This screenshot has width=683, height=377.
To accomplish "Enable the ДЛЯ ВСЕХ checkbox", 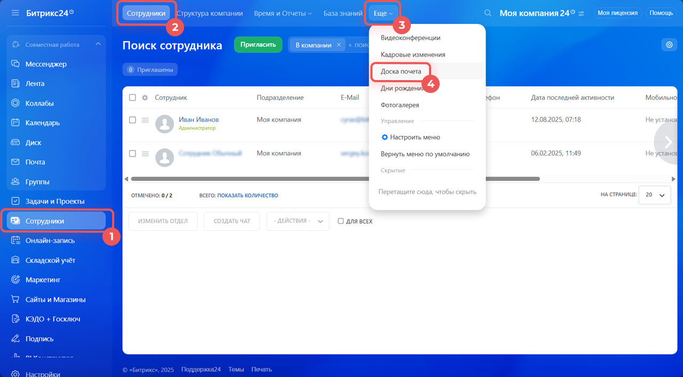I will 341,221.
